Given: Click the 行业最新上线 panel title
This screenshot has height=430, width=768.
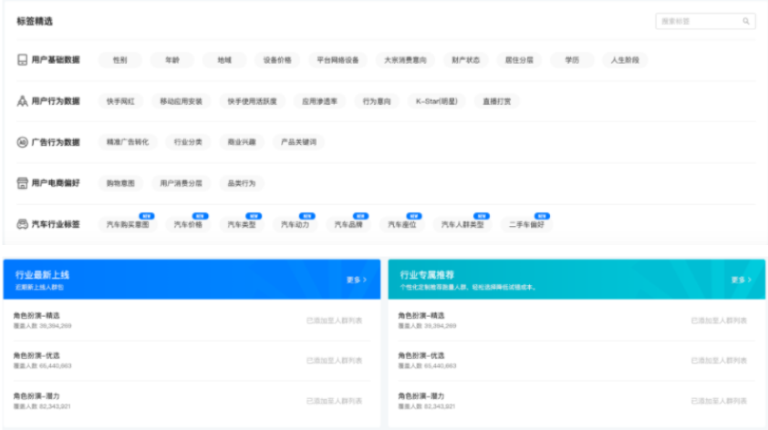Looking at the screenshot, I should point(42,275).
